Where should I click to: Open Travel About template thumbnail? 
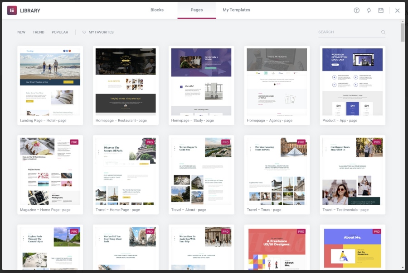(x=201, y=171)
